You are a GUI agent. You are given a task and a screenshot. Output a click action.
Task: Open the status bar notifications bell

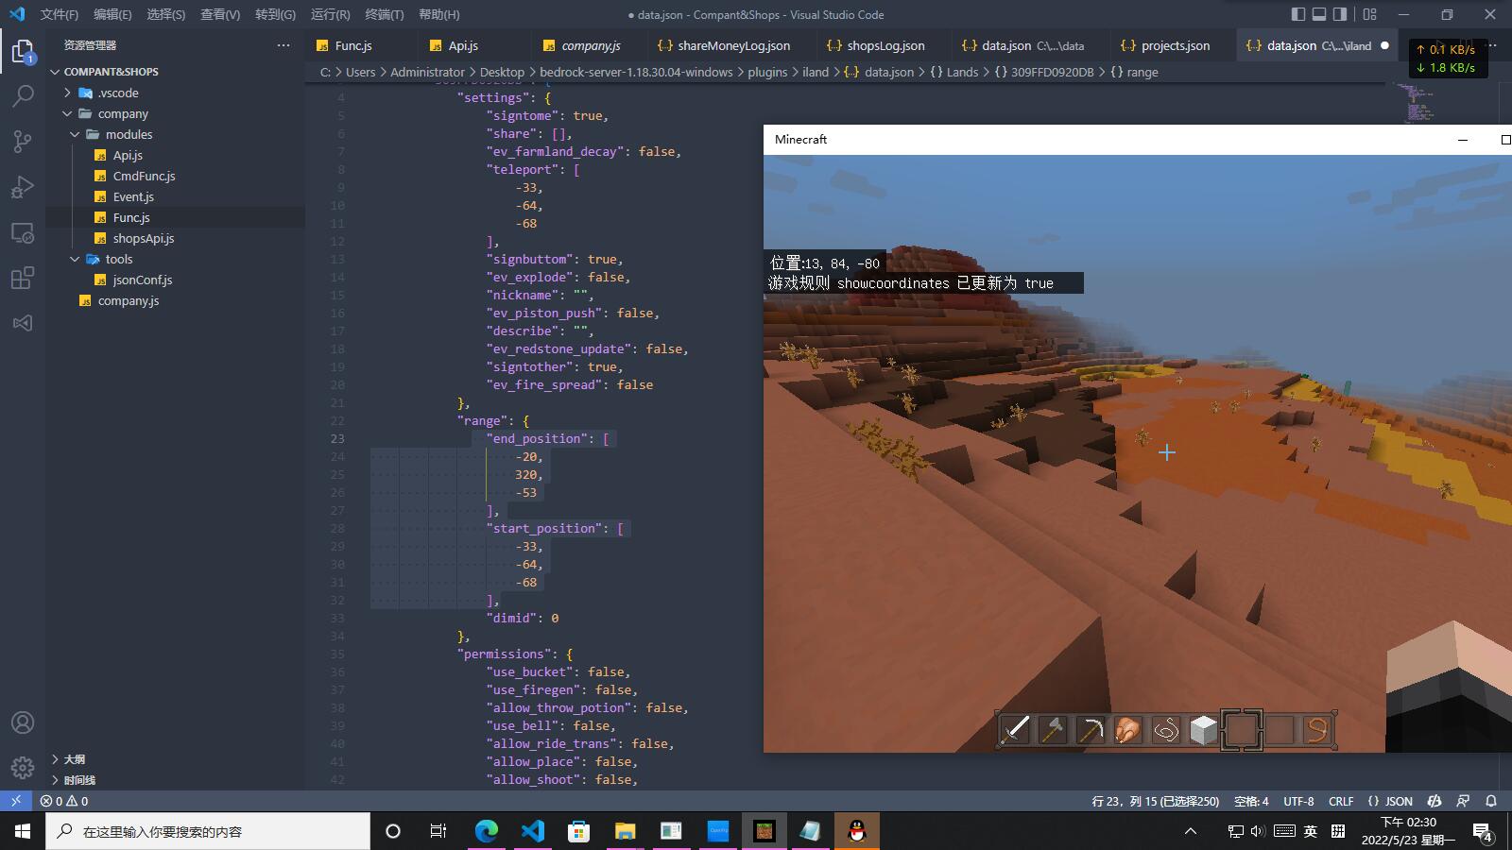tap(1491, 801)
